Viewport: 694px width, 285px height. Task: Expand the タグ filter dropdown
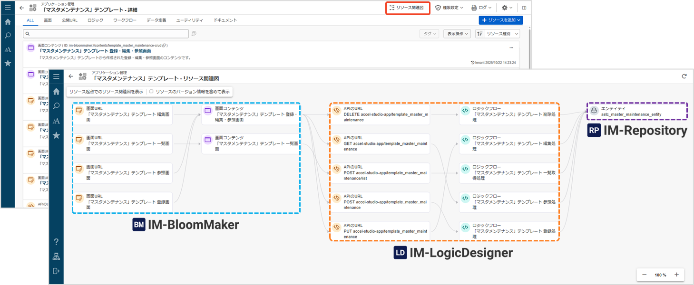tap(430, 34)
